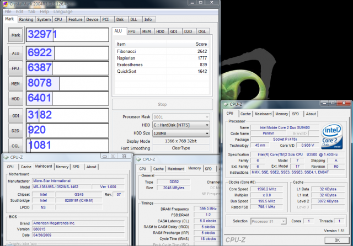
Task: Open the Mainboard tab in the CPU-Z CPU window
Action: [263, 114]
